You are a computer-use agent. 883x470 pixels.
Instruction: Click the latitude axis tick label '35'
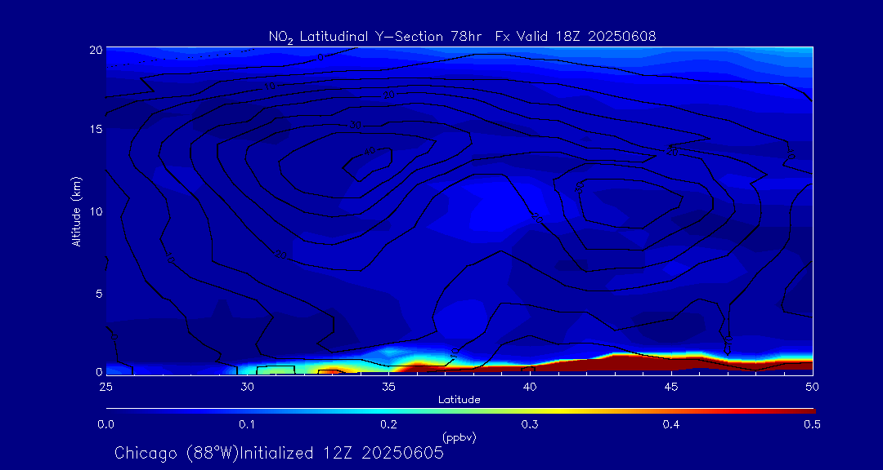coord(388,386)
